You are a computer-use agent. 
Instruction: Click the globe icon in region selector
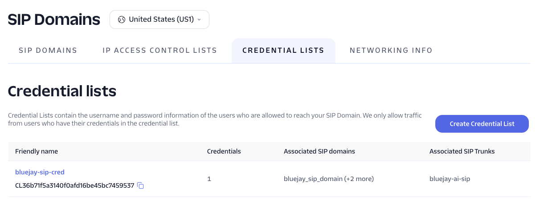coord(121,20)
